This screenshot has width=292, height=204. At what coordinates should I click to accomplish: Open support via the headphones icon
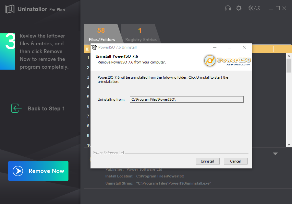click(228, 8)
